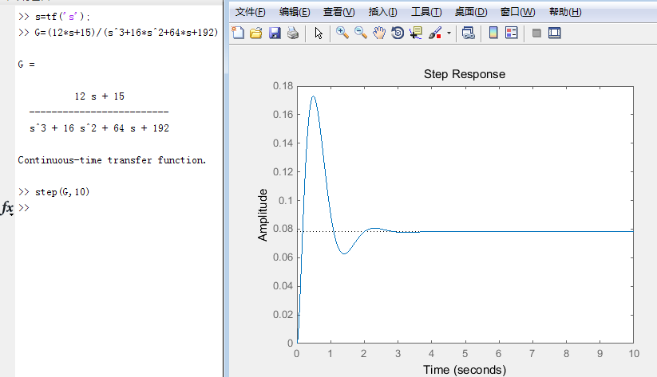This screenshot has width=657, height=377.
Task: Click the Show Plot Tools icon
Action: coord(554,33)
